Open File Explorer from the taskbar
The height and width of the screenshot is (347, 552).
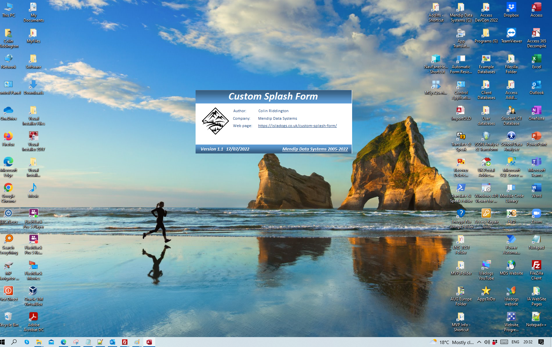click(x=39, y=342)
